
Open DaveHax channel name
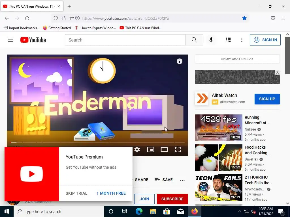click(251, 159)
